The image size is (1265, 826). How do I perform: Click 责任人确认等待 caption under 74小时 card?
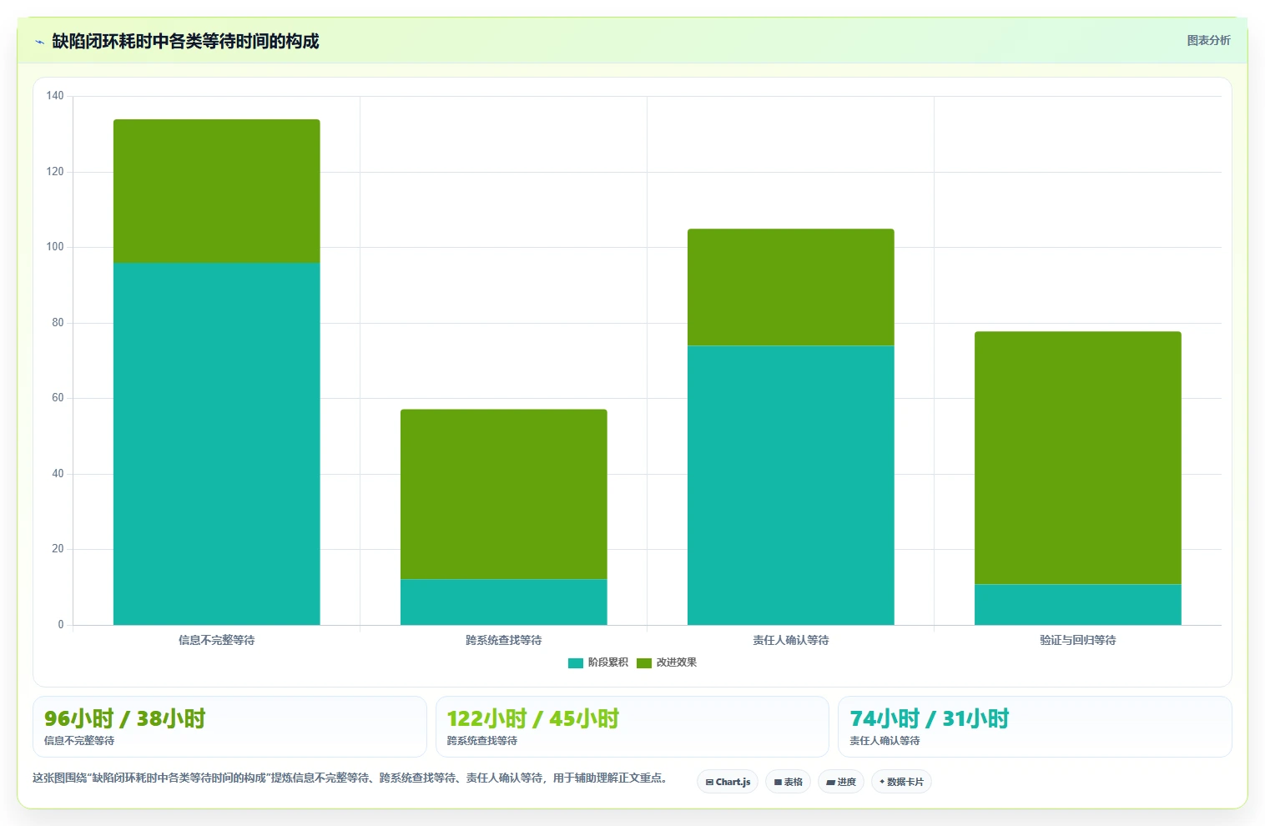(884, 741)
